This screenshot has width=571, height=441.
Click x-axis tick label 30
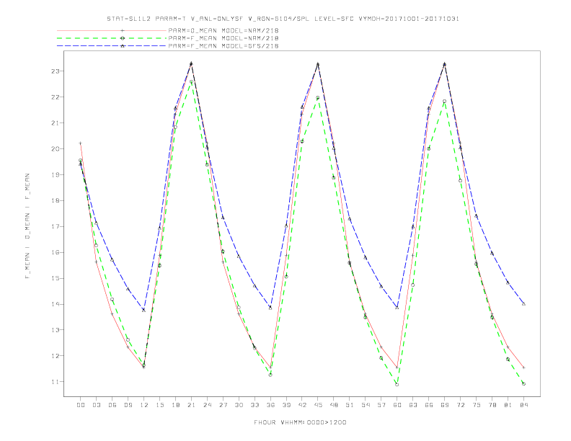[x=239, y=405]
